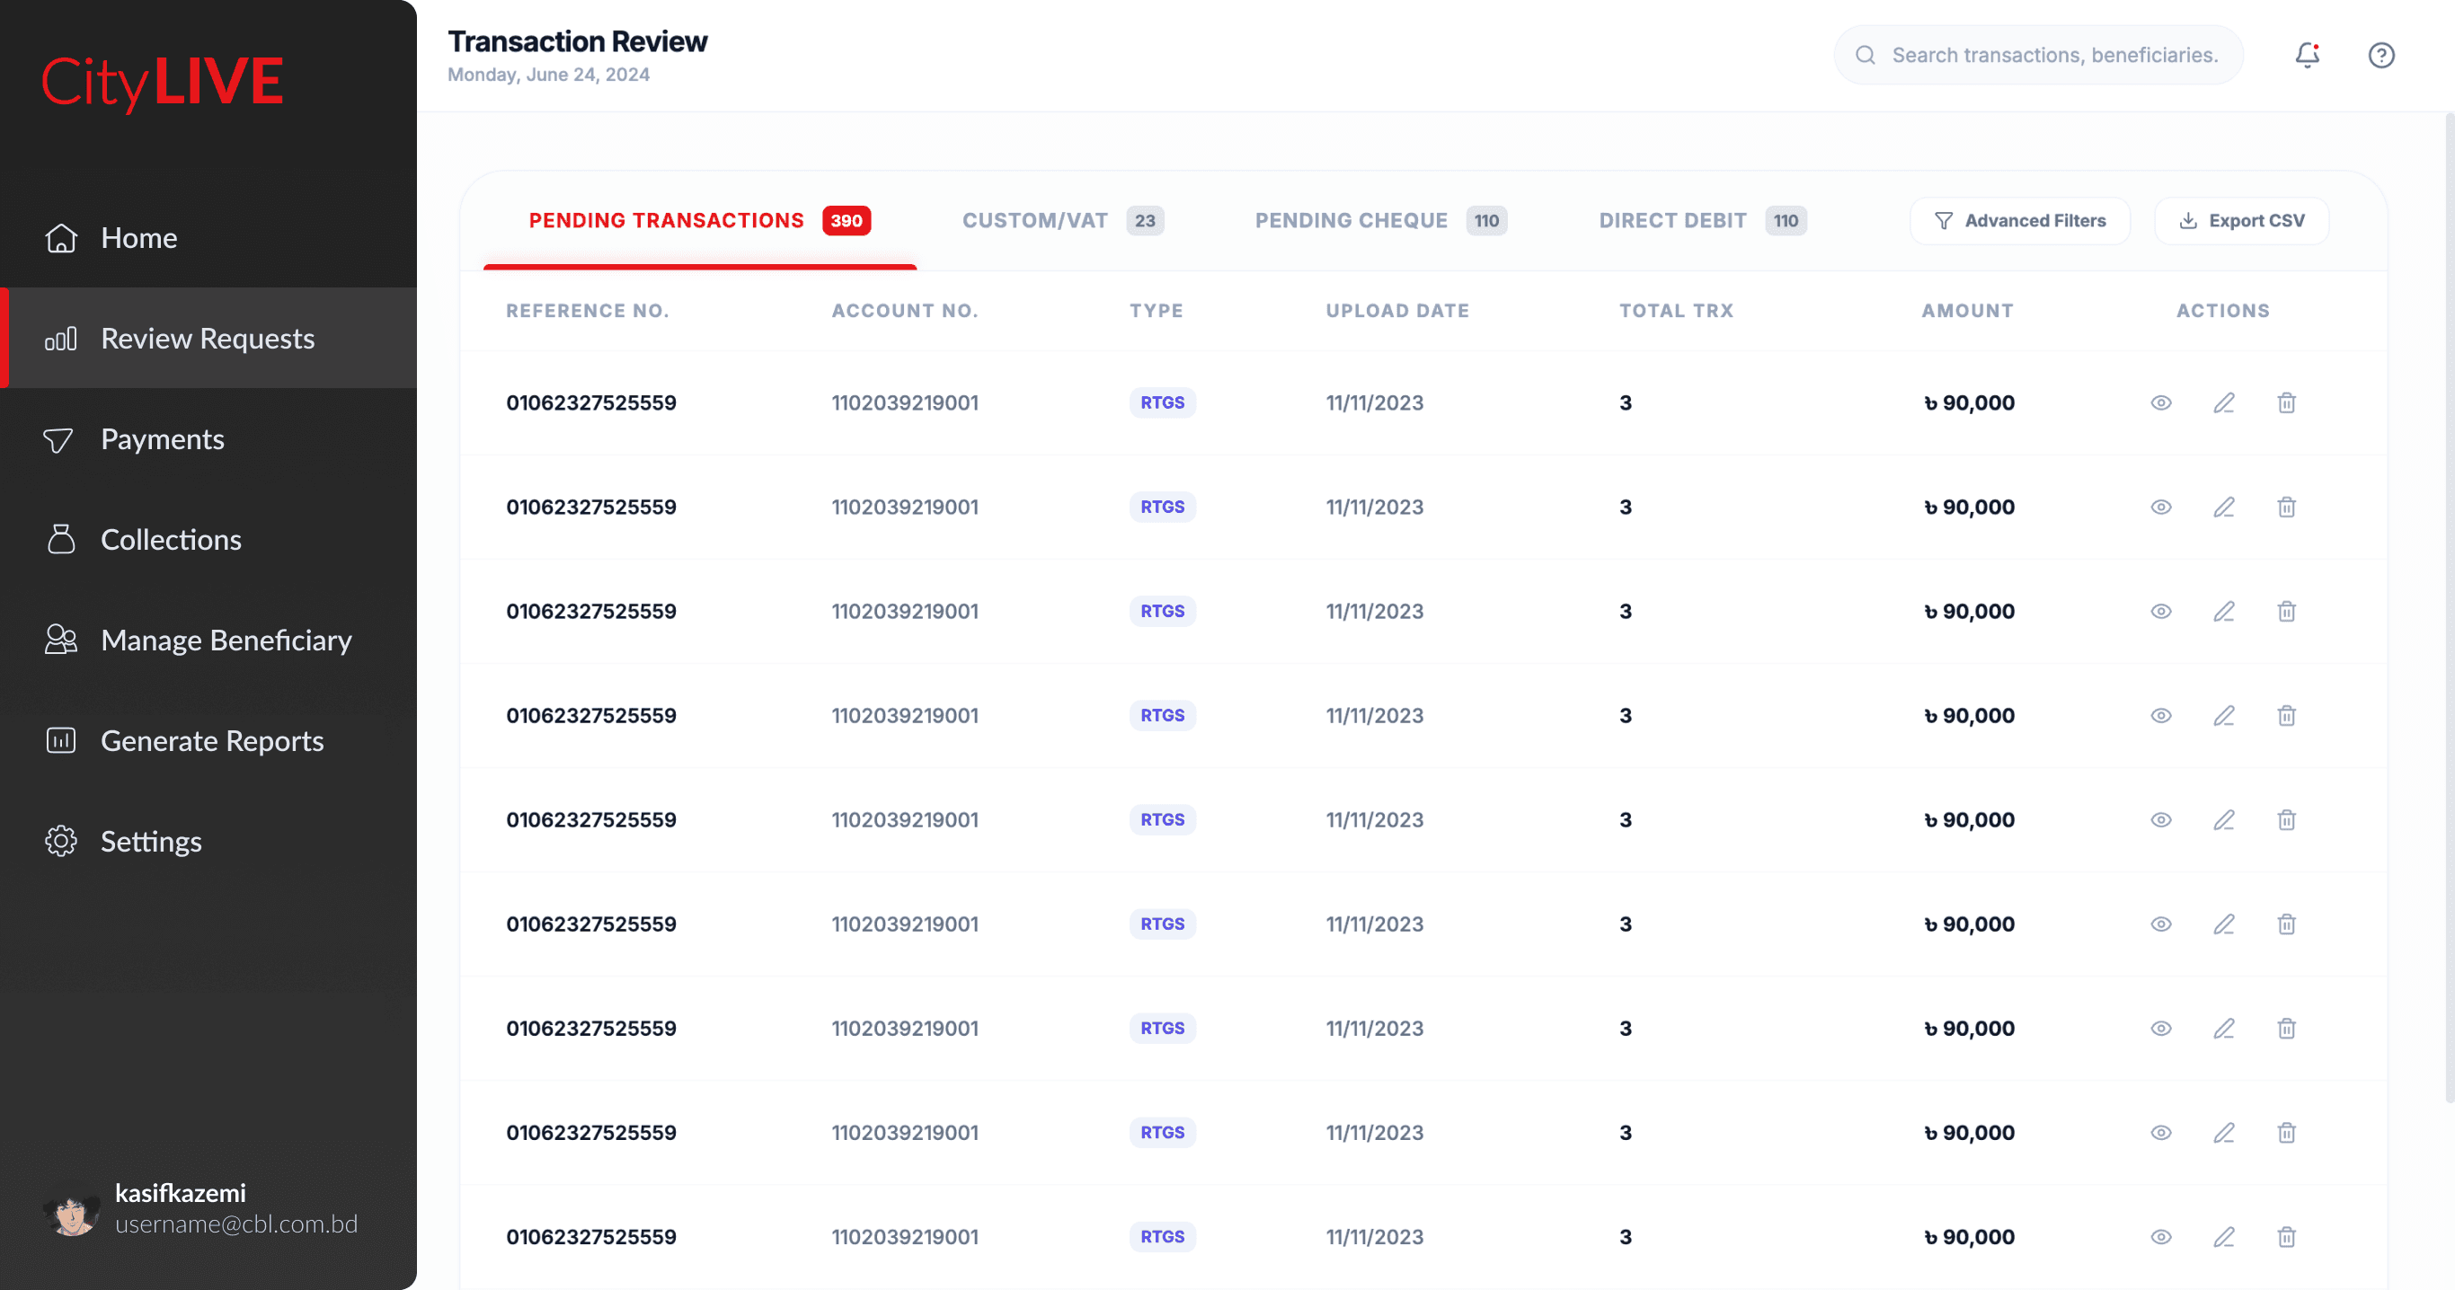Delete the first transaction row with trash icon

point(2286,403)
